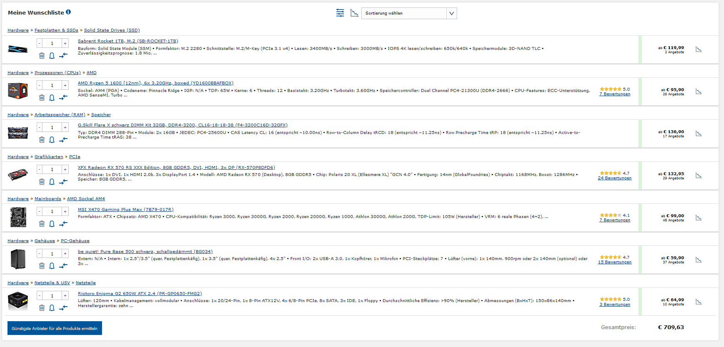The image size is (724, 347).
Task: Open 3 Bewertungen for Riotoro Enigma
Action: coord(615,304)
